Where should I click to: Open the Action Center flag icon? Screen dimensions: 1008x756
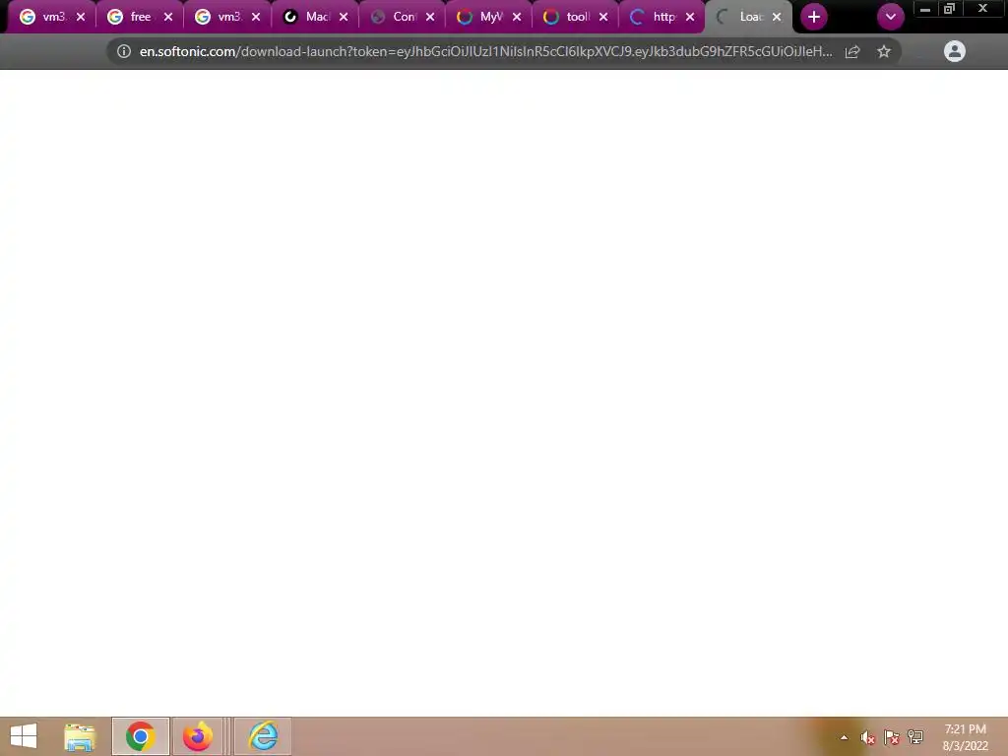tap(892, 737)
